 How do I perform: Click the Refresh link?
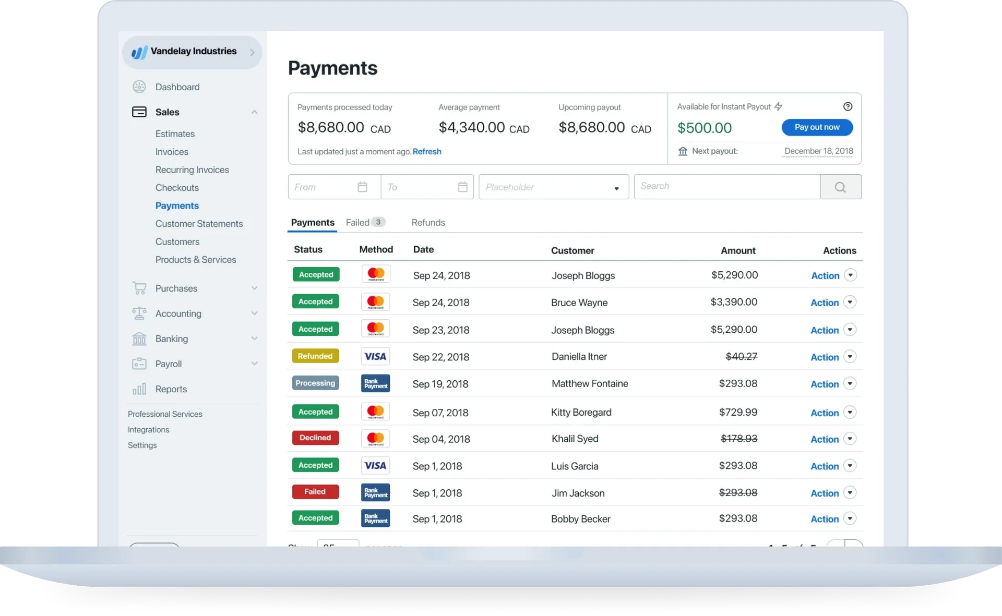coord(427,151)
